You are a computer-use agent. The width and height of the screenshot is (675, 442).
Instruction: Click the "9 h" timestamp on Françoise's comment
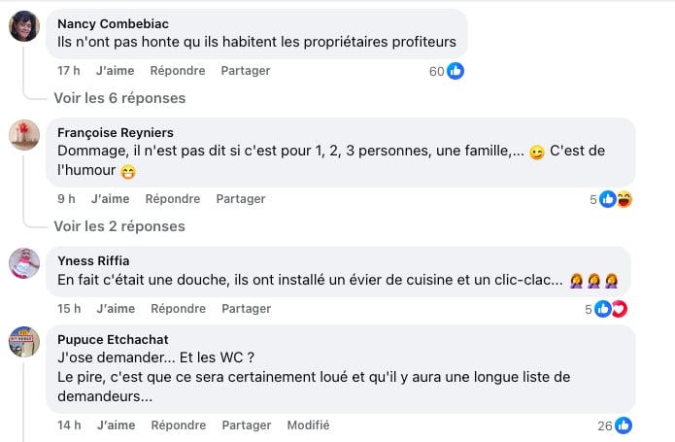[66, 199]
